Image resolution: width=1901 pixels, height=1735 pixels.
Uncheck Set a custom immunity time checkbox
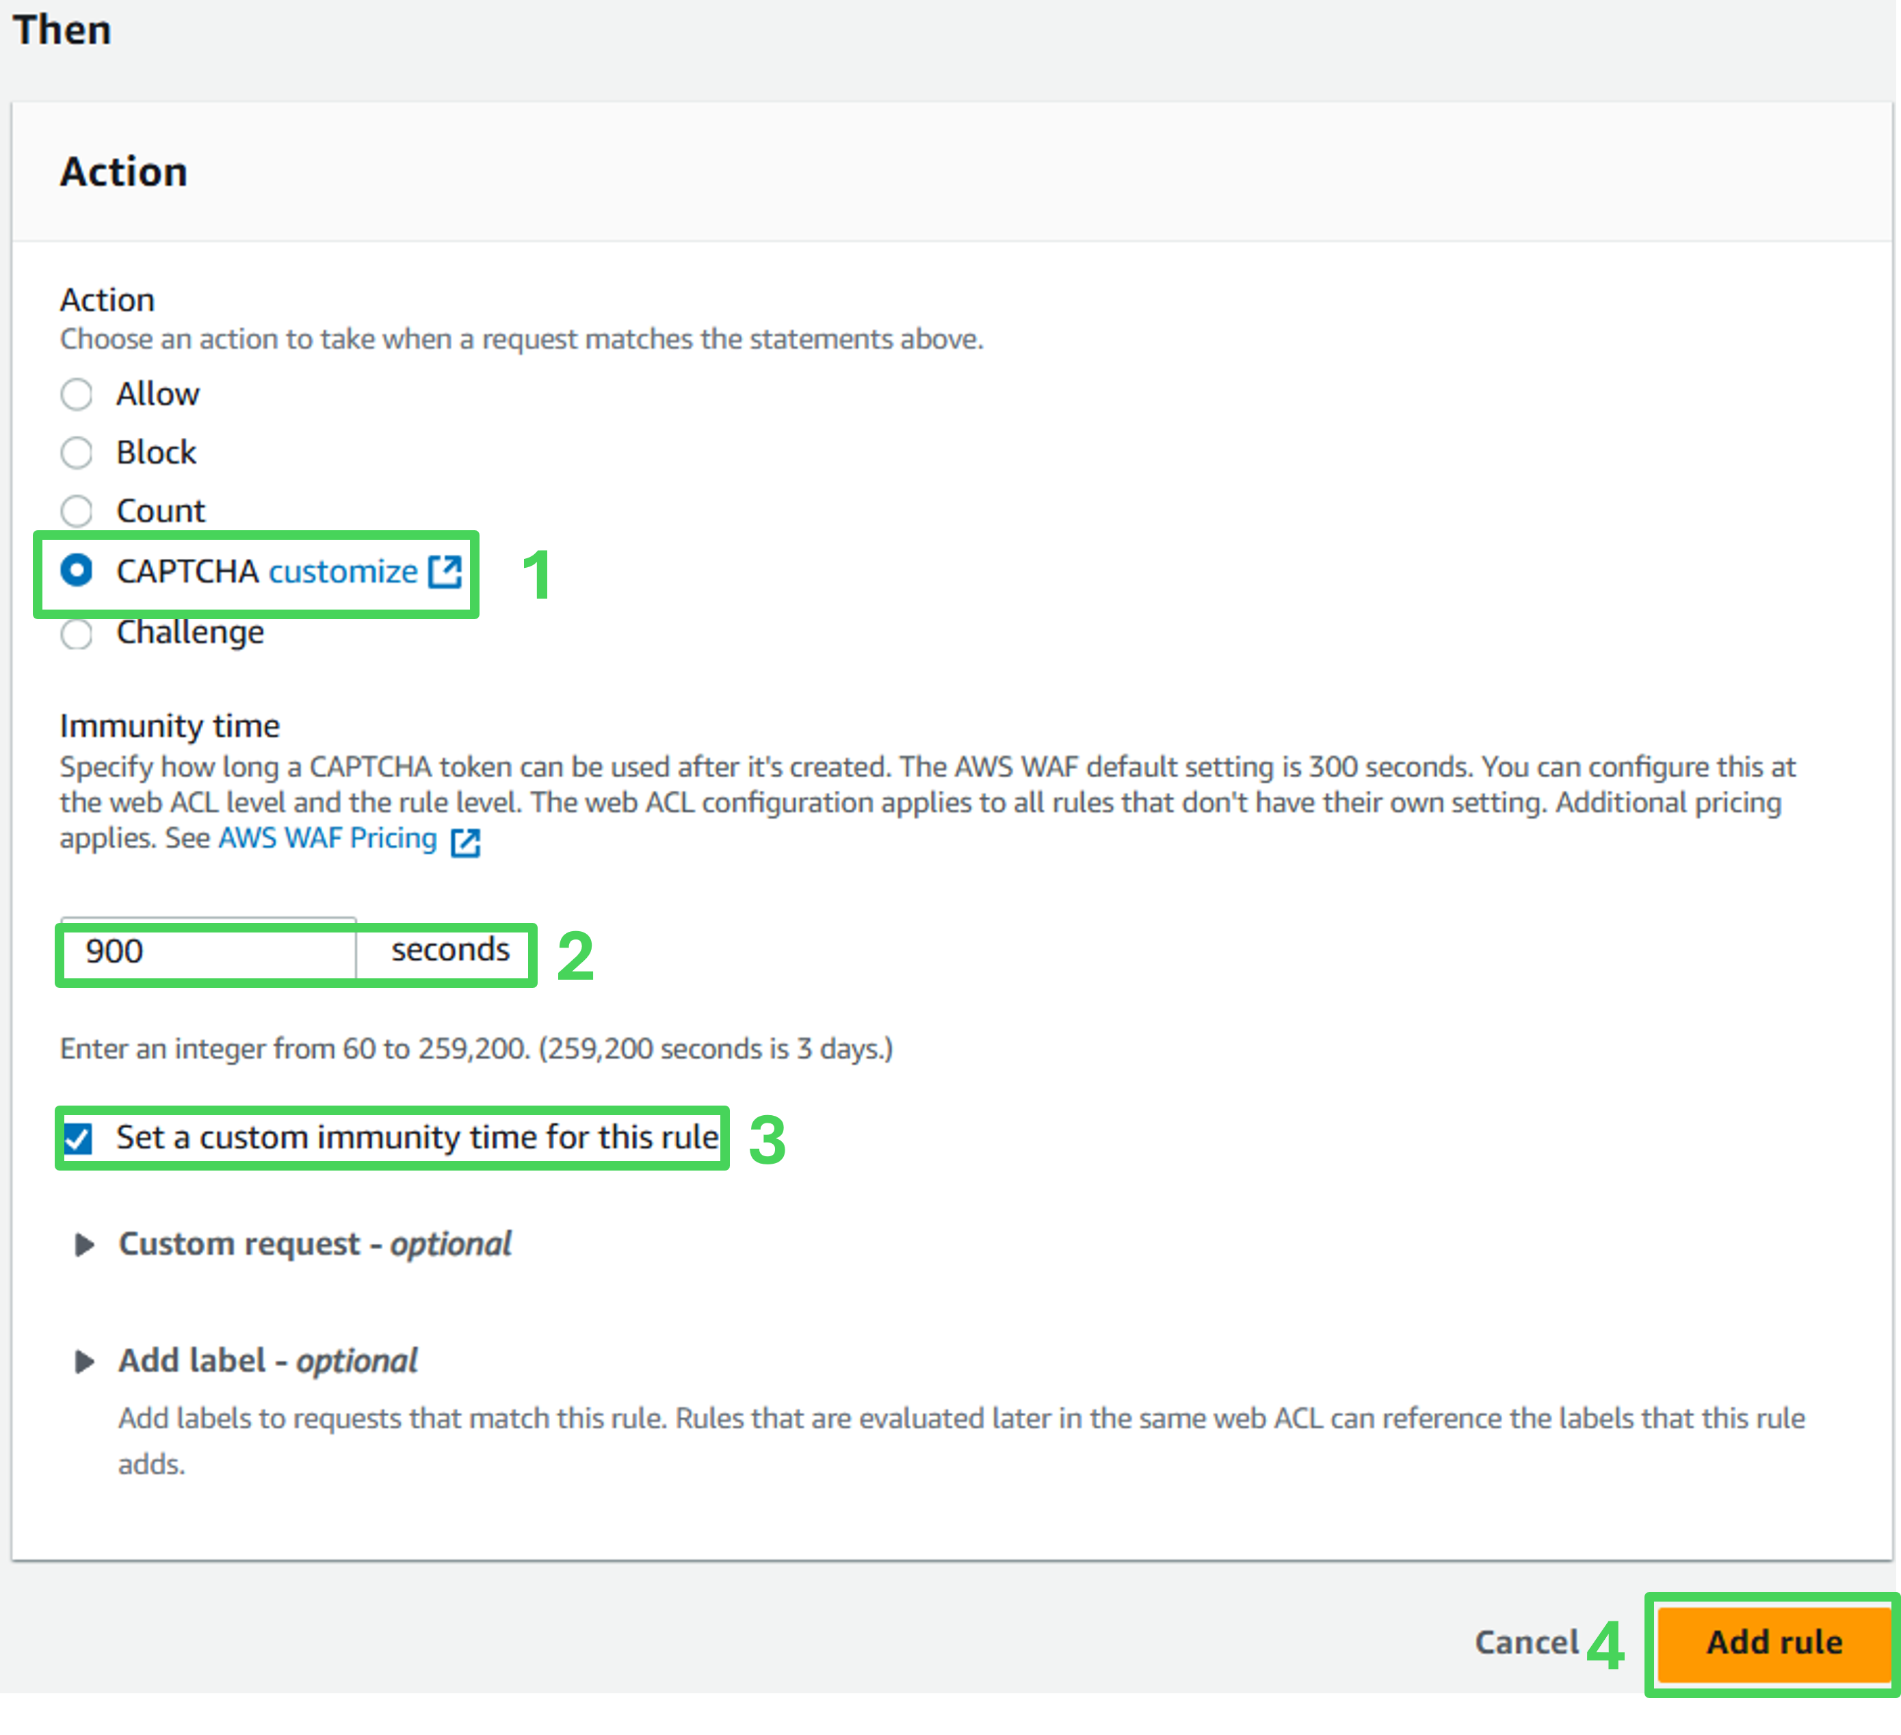pos(78,1139)
